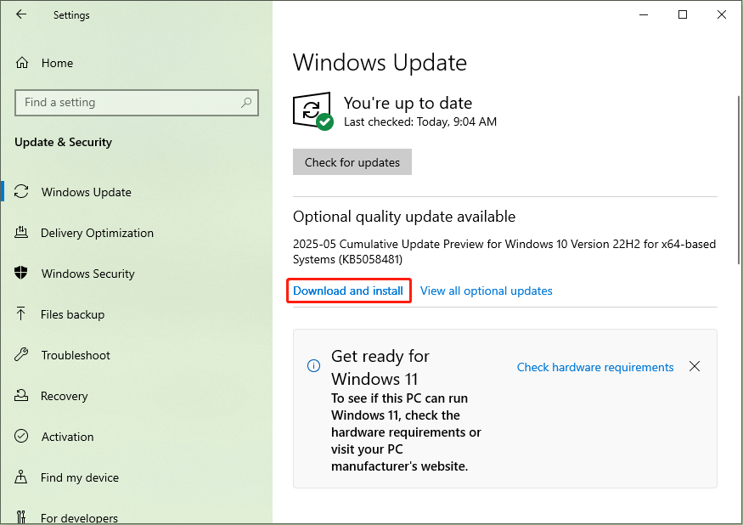Screen dimensions: 743x525
Task: Click the Delivery Optimization icon
Action: 22,233
